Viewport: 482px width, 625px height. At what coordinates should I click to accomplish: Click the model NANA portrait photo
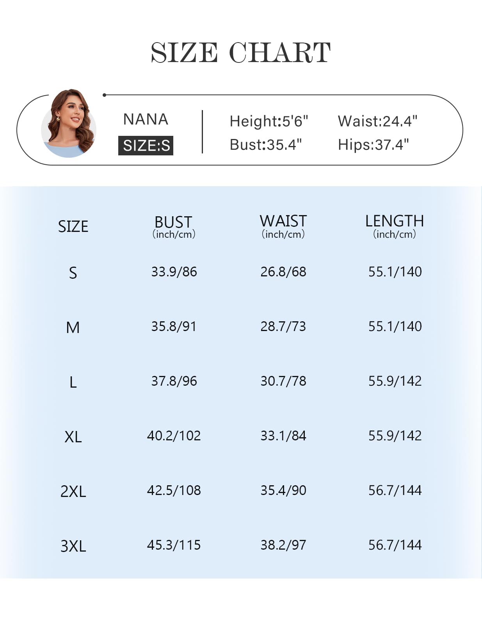[x=69, y=123]
